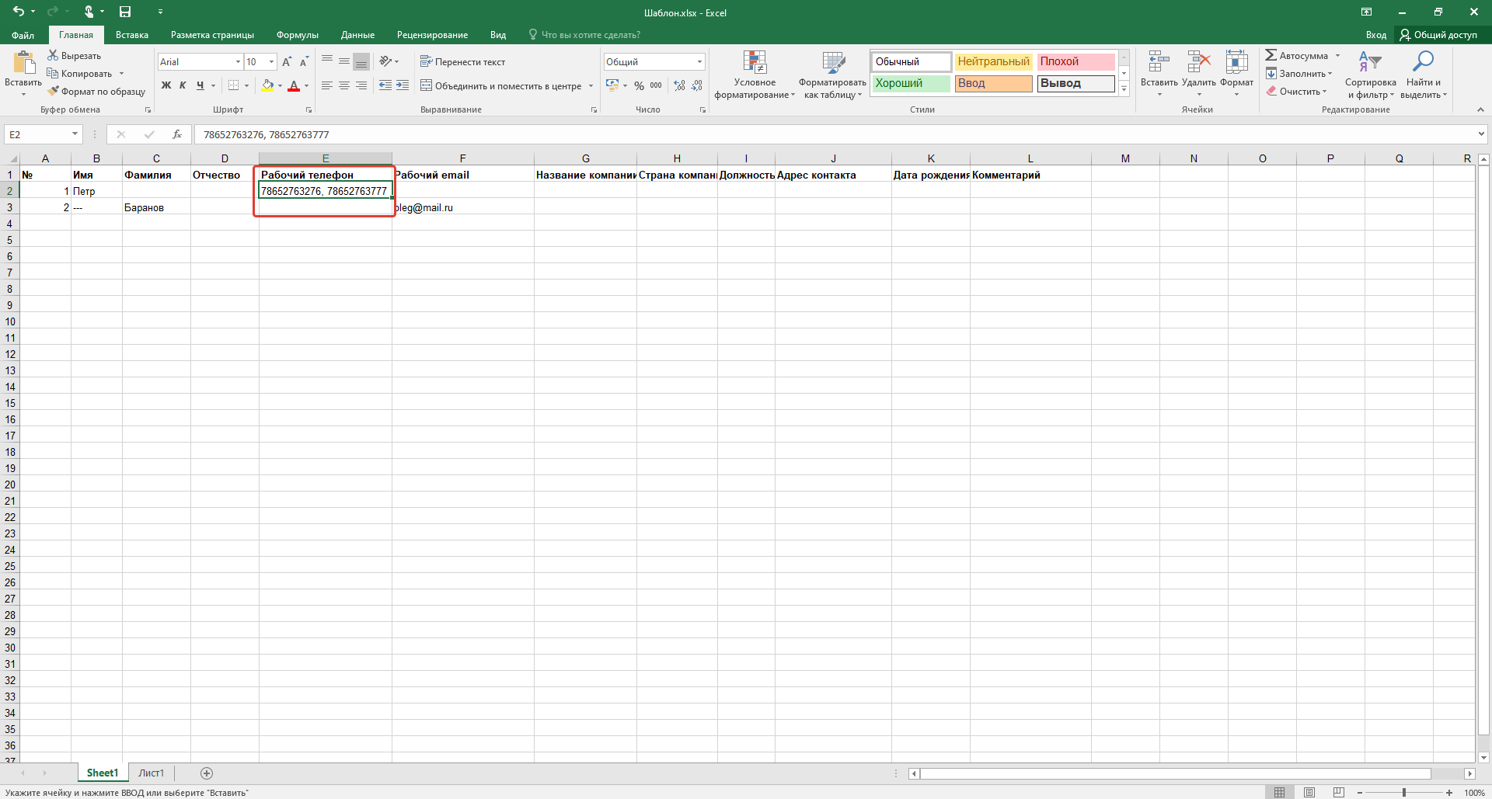
Task: Click Копировать button
Action: tap(80, 74)
